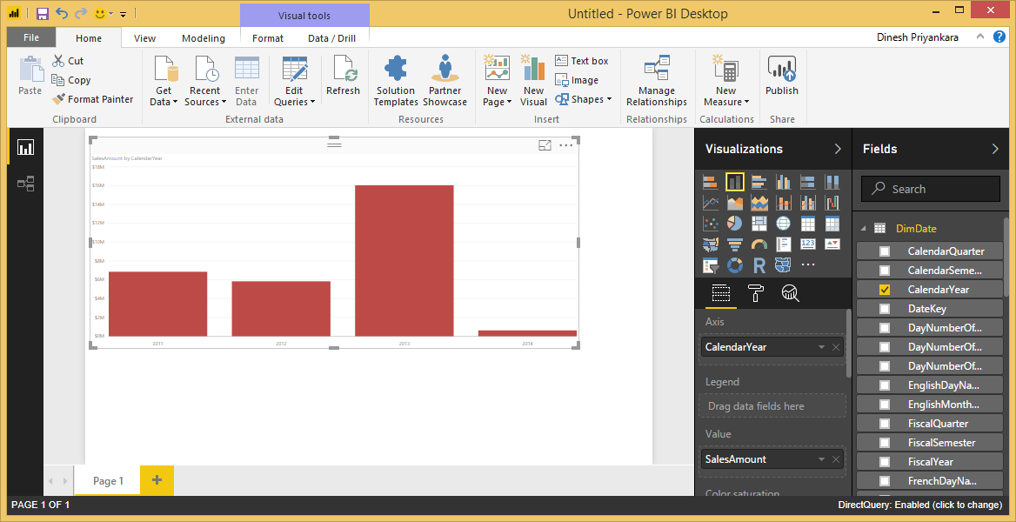Open the Format tab under Visual tools
Viewport: 1016px width, 522px height.
pyautogui.click(x=267, y=37)
